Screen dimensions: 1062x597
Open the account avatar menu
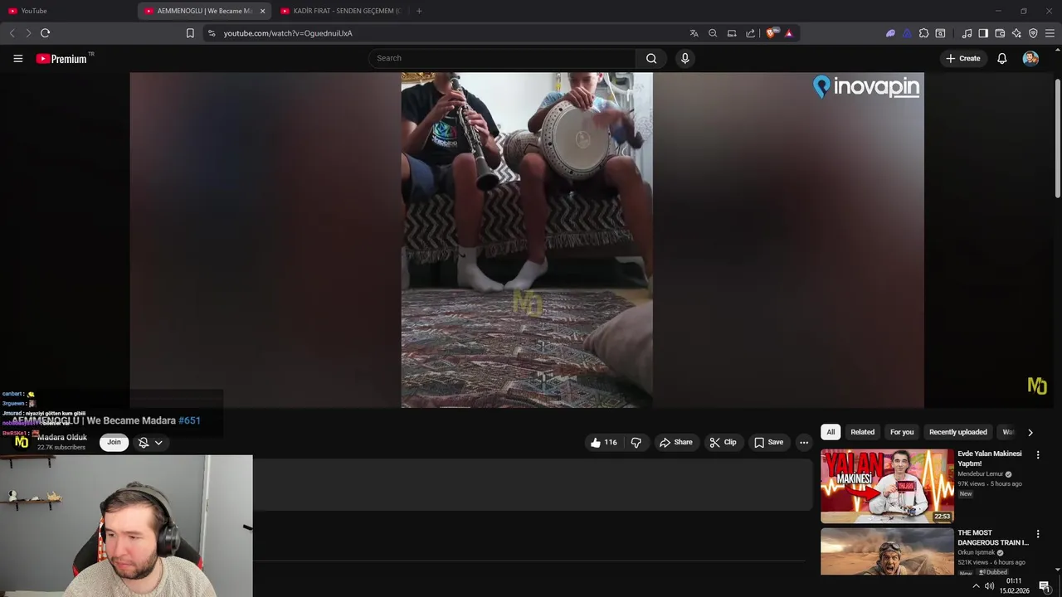[x=1030, y=58]
